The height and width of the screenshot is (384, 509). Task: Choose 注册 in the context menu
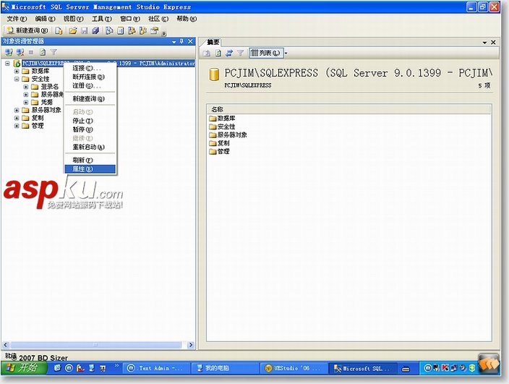pos(90,85)
